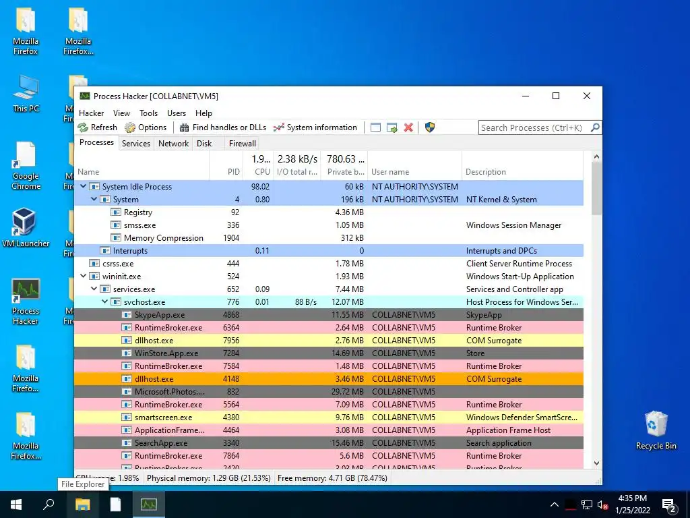The height and width of the screenshot is (518, 690).
Task: Select the Memory Compression row
Action: coord(329,238)
